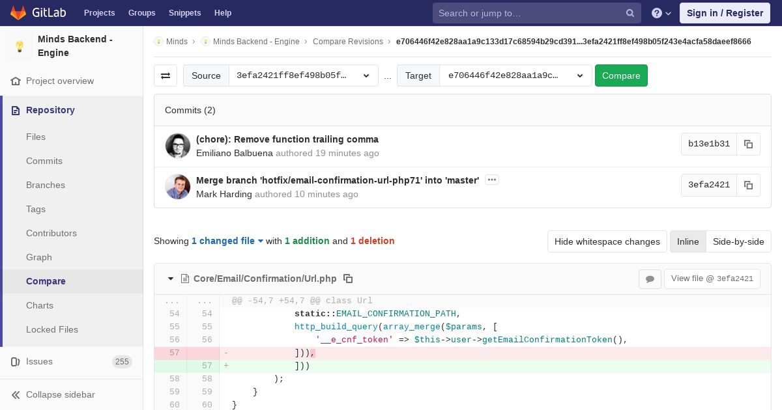This screenshot has height=410, width=782.
Task: Open the Groups menu in navbar
Action: coord(141,13)
